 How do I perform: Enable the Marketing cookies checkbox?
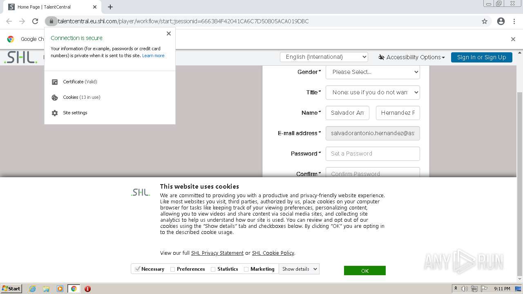click(x=246, y=269)
